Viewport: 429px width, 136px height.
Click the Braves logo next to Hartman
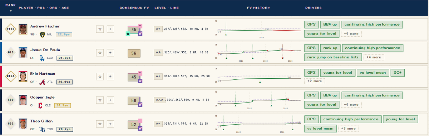[x=42, y=82]
